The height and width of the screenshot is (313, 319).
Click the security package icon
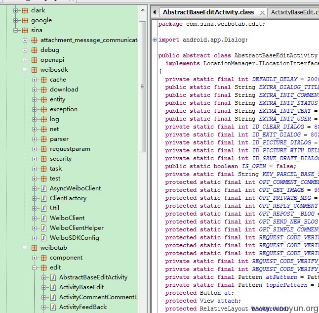[x=43, y=159]
